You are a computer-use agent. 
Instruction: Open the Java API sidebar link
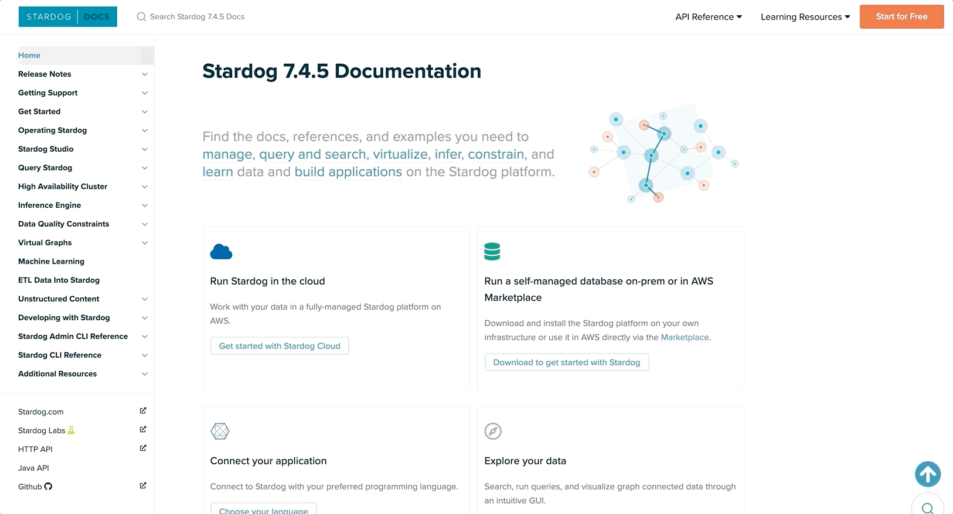click(x=33, y=468)
